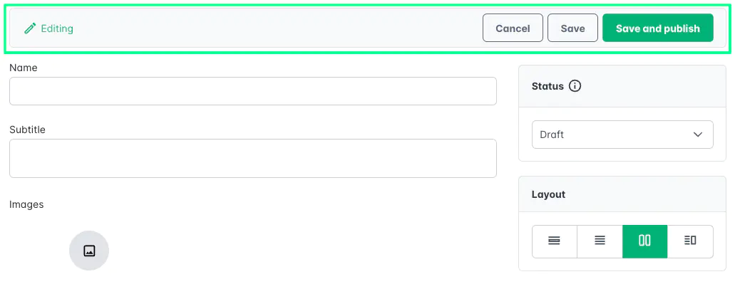735x284 pixels.
Task: Click the green pencil Editing icon
Action: click(30, 28)
